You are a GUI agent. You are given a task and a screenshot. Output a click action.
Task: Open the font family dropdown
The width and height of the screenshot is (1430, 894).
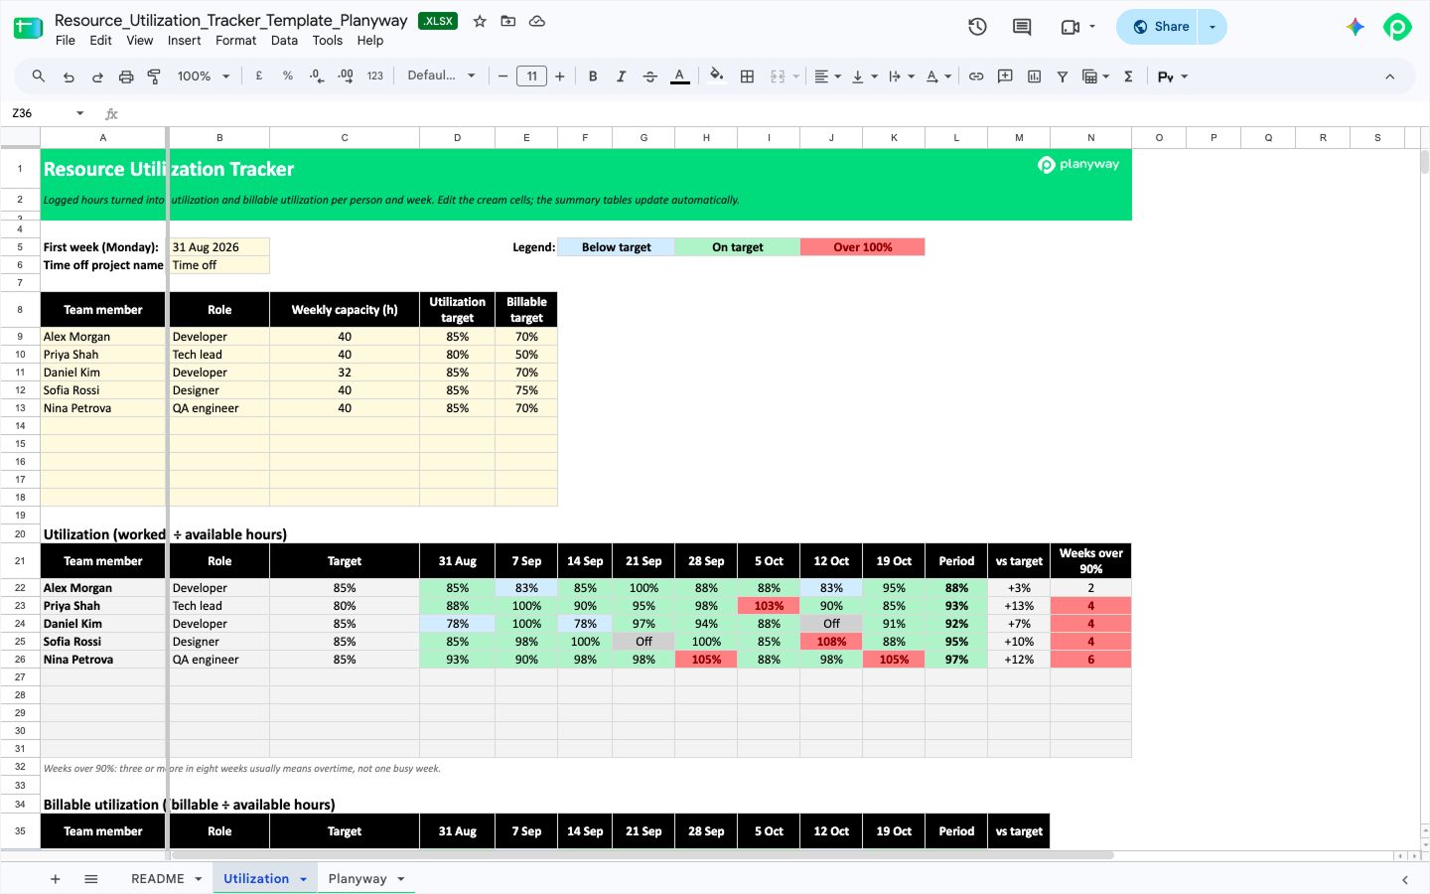coord(442,76)
